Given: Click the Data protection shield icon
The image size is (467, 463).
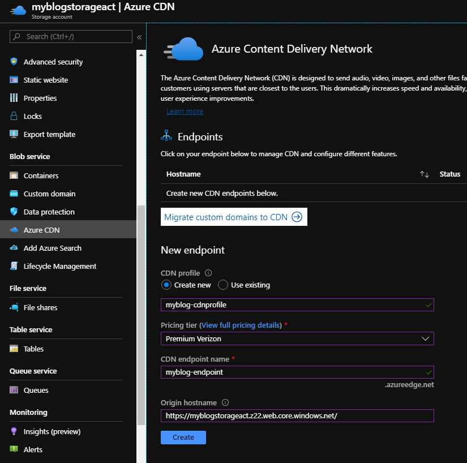Looking at the screenshot, I should point(14,212).
